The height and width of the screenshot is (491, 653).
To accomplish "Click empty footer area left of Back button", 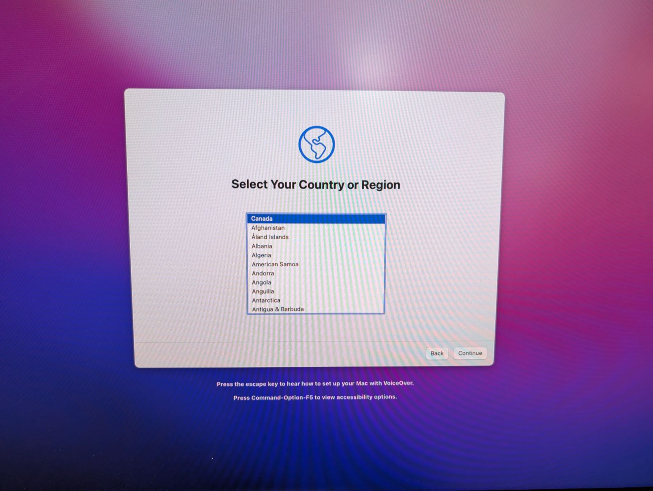I will click(x=276, y=354).
